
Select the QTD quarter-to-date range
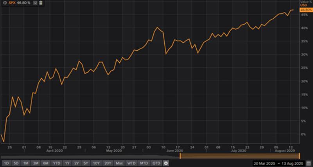(x=156, y=163)
